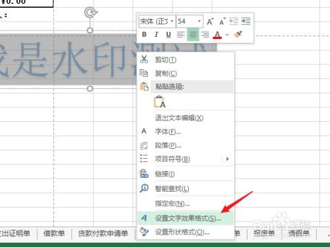
Task: Click the text effects A icon
Action: [144, 218]
